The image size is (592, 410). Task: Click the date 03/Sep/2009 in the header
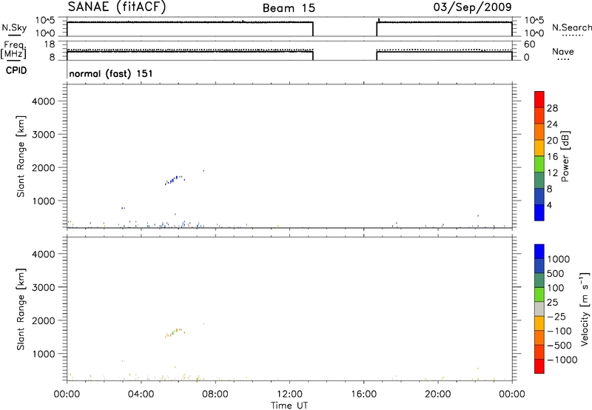[472, 7]
